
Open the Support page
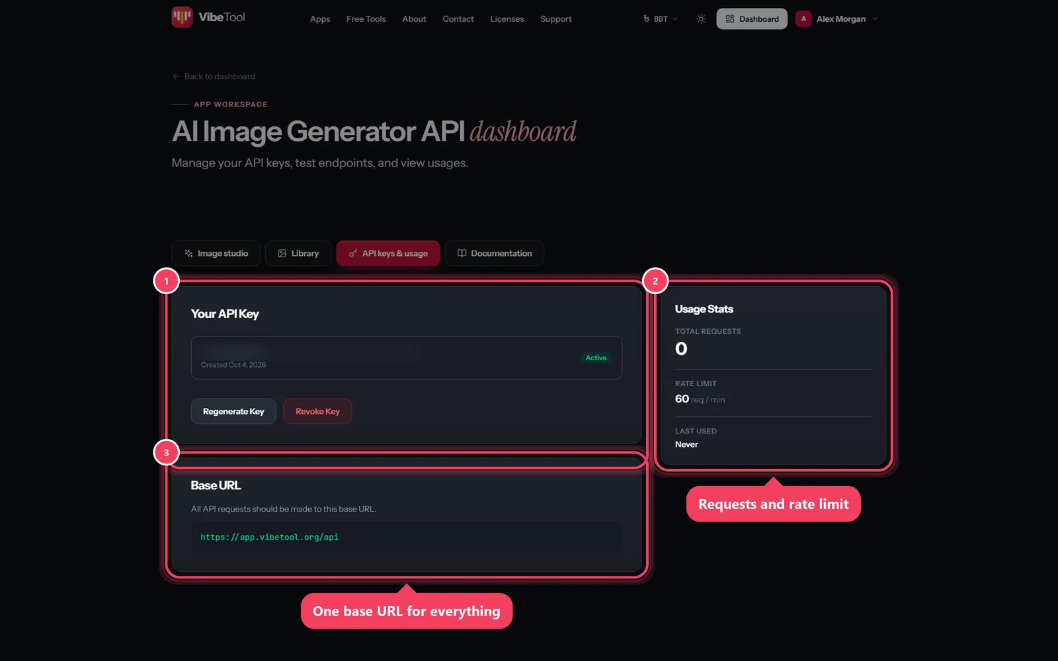(x=555, y=19)
